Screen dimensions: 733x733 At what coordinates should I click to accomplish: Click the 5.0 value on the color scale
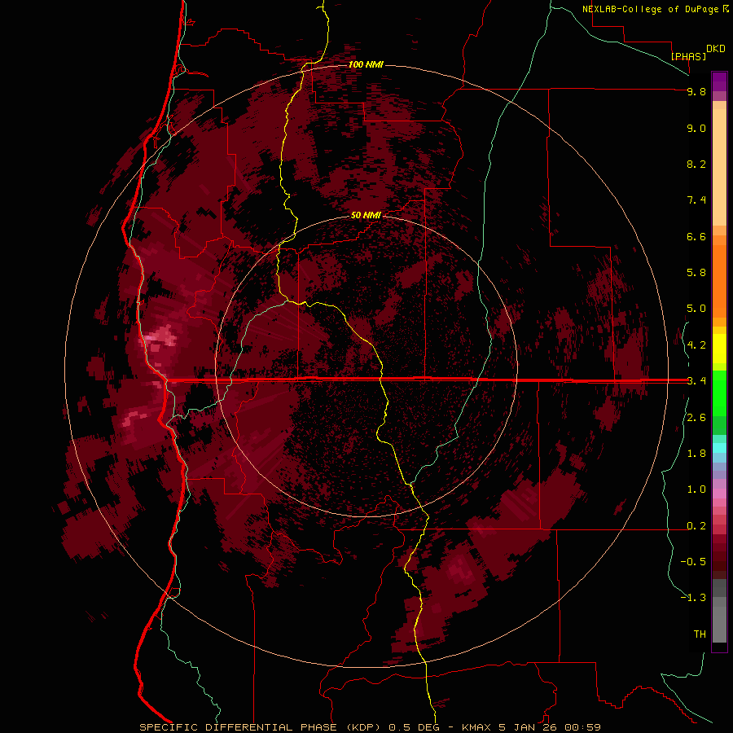696,309
